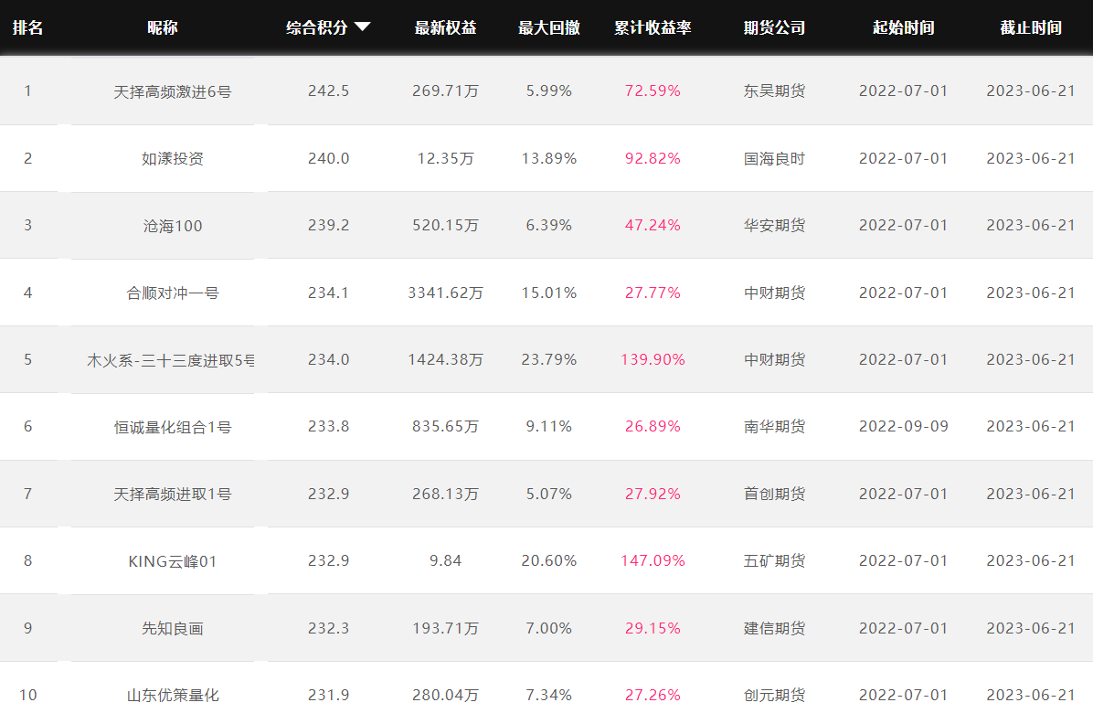Screen dimensions: 1093x724
Task: Click the 综合积分 column header
Action: point(316,28)
